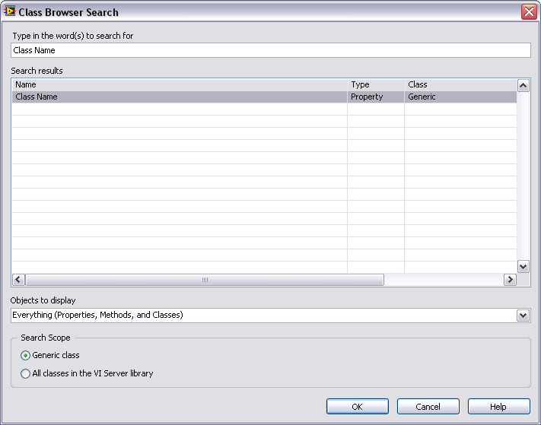
Task: Close the Class Browser Search dialog
Action: (x=529, y=11)
